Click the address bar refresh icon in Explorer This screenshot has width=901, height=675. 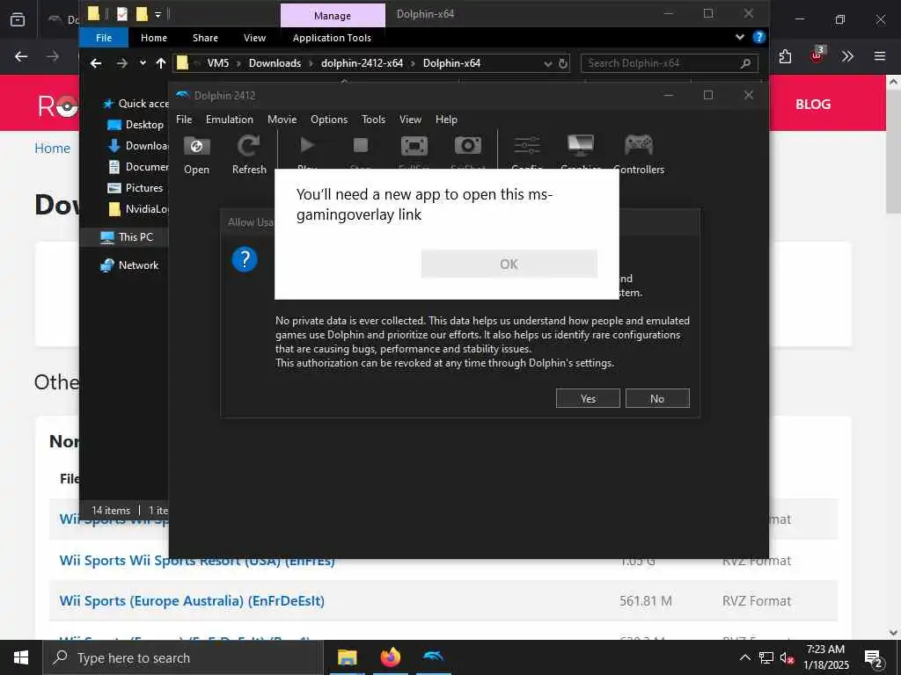[563, 63]
